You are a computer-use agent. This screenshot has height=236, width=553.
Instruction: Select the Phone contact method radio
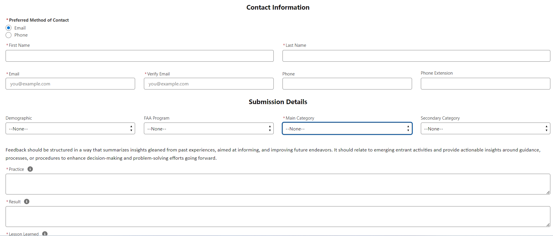[x=8, y=35]
